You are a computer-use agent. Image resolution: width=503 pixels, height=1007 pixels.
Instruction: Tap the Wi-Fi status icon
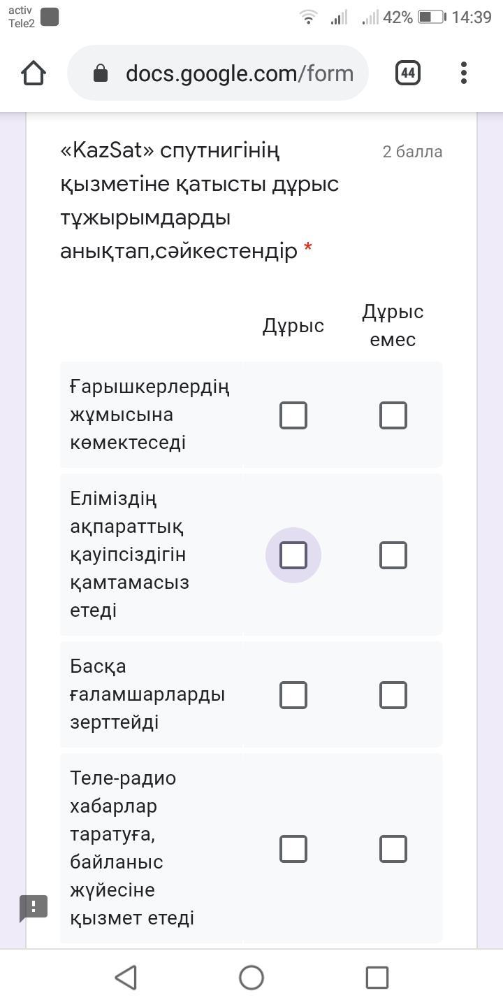[308, 17]
